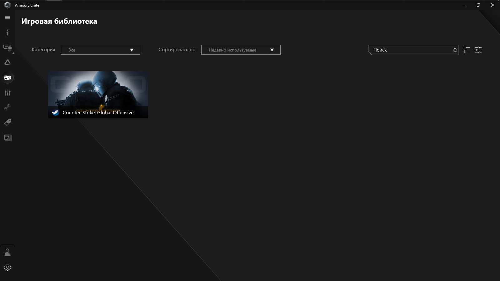Click into the Поиск search field

click(413, 50)
